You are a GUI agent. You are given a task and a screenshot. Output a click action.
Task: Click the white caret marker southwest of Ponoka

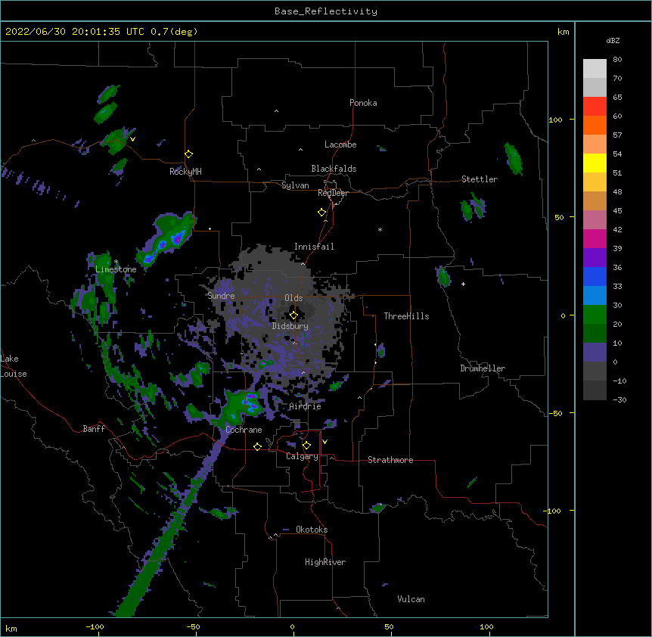pyautogui.click(x=277, y=111)
